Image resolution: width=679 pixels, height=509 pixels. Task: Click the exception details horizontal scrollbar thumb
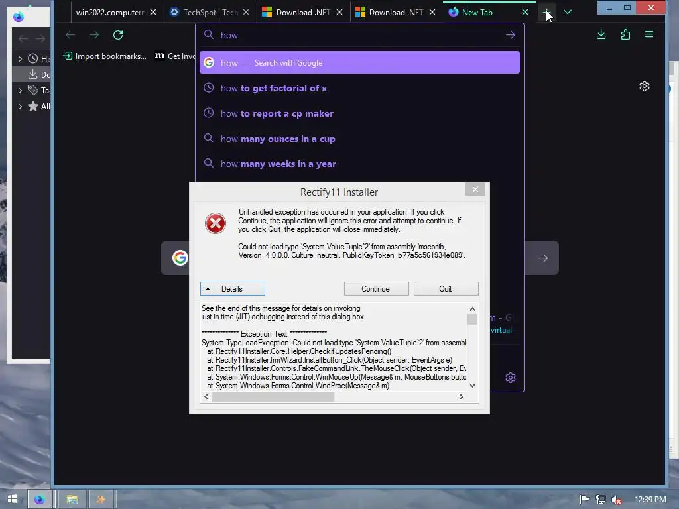[273, 396]
